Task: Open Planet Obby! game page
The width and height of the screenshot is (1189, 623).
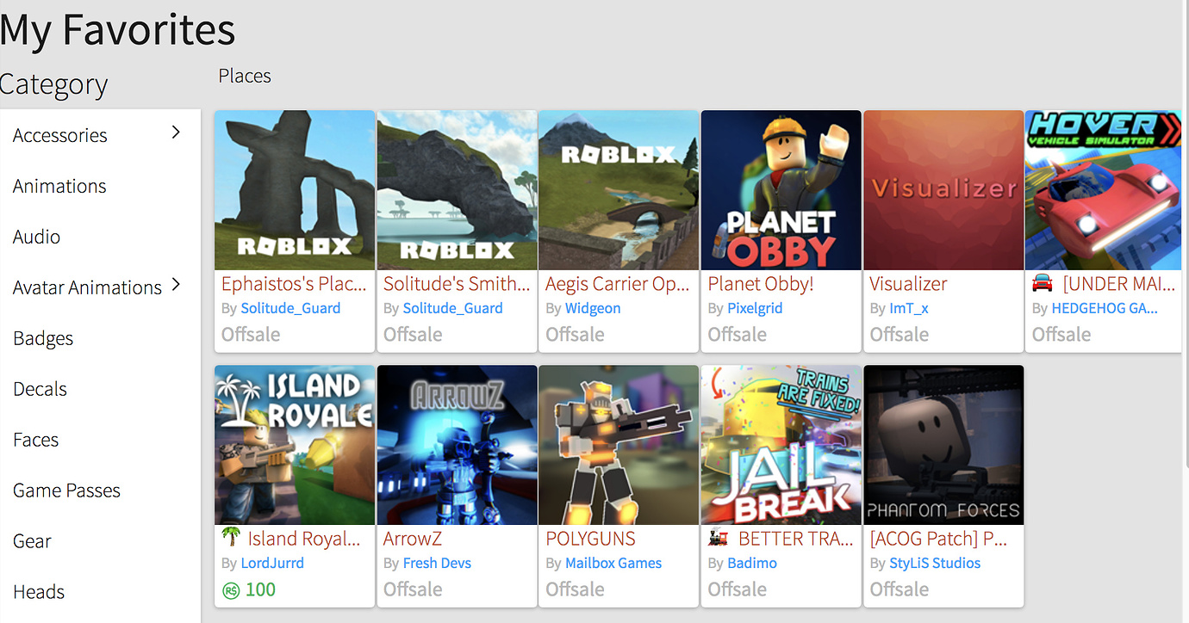Action: pos(760,283)
